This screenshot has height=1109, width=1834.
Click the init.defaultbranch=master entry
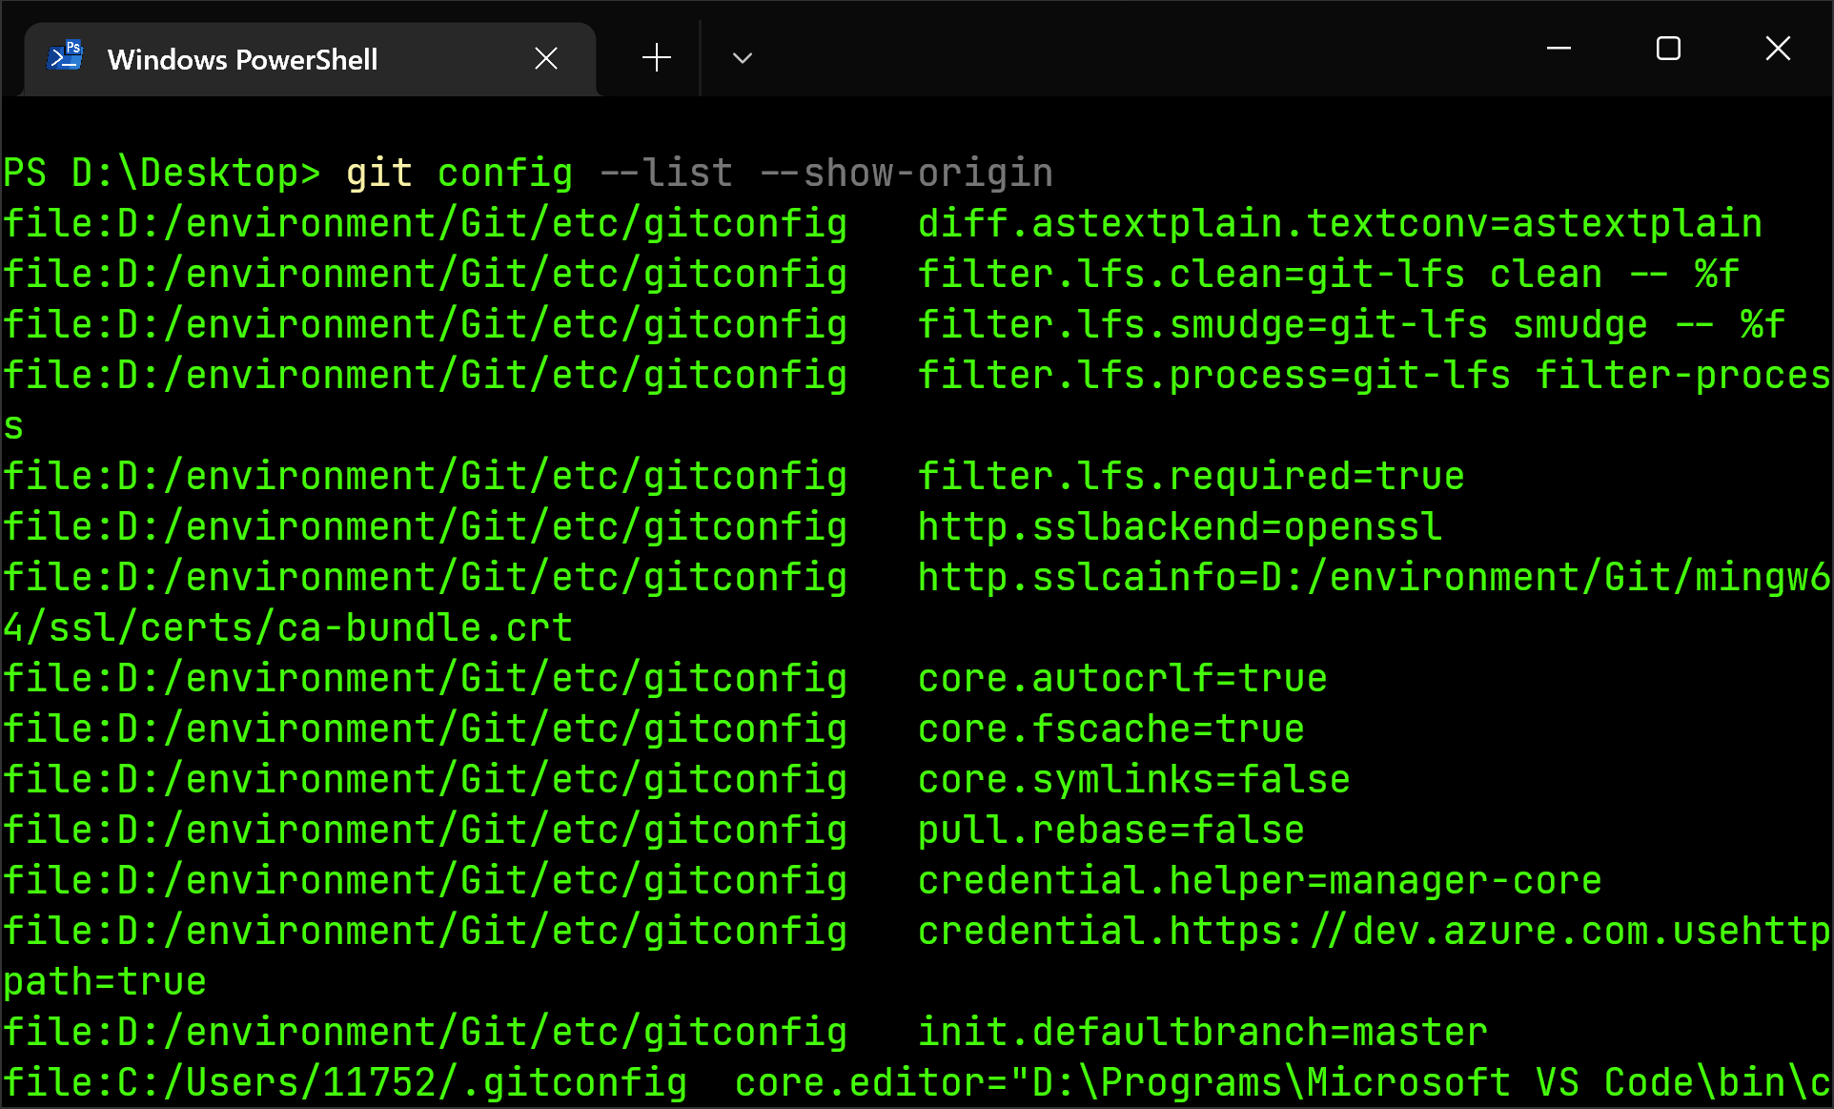[x=1202, y=1033]
